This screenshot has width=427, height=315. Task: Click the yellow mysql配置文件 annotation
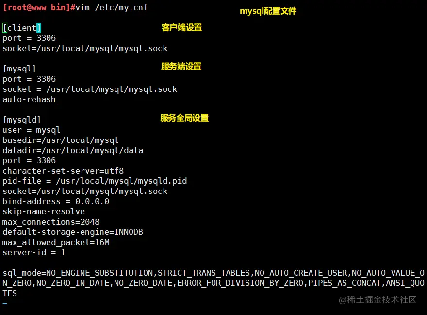[268, 11]
